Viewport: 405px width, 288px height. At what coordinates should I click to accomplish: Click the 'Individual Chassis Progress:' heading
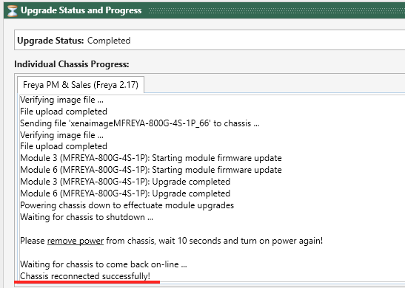pos(72,64)
